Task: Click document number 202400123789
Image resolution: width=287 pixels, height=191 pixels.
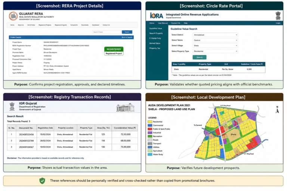Action: 27,141
